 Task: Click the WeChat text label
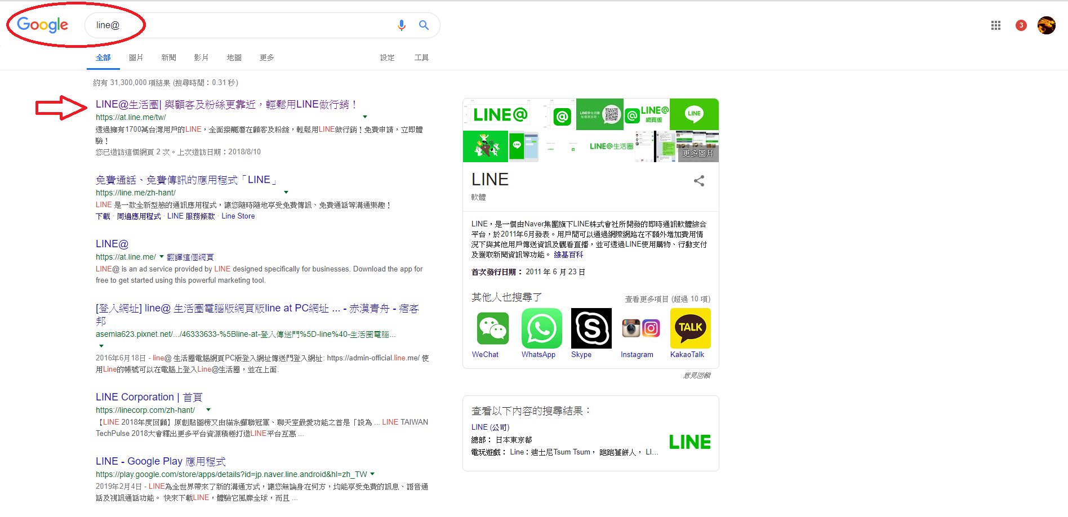pyautogui.click(x=485, y=354)
